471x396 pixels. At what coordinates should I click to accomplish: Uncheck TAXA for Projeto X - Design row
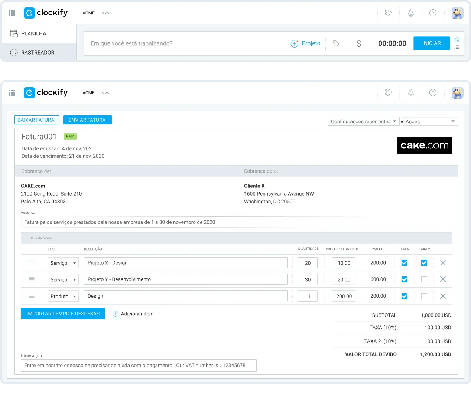point(405,262)
